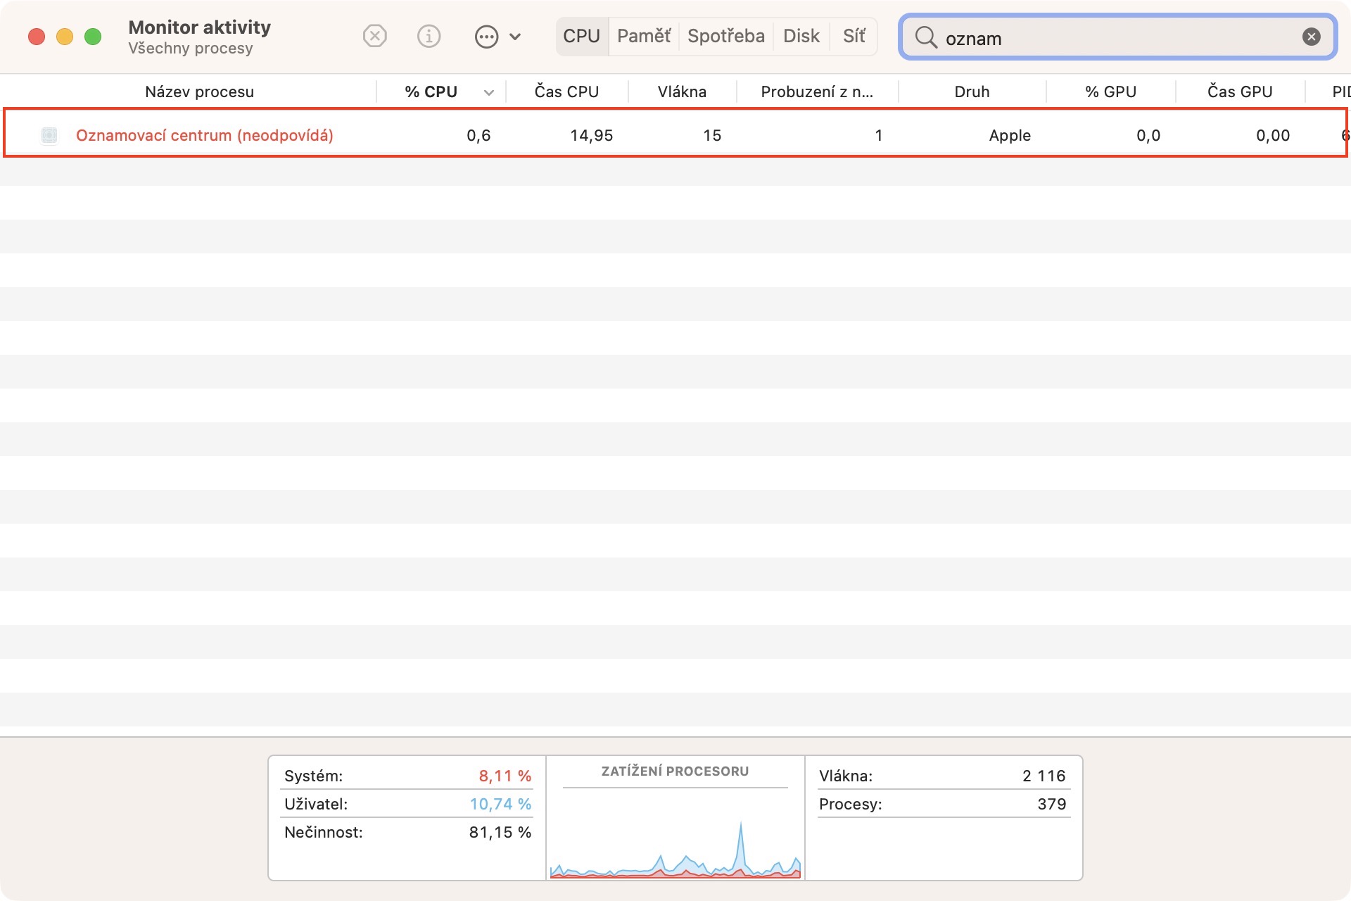This screenshot has height=901, width=1351.
Task: Sort by Čas CPU column header
Action: (566, 92)
